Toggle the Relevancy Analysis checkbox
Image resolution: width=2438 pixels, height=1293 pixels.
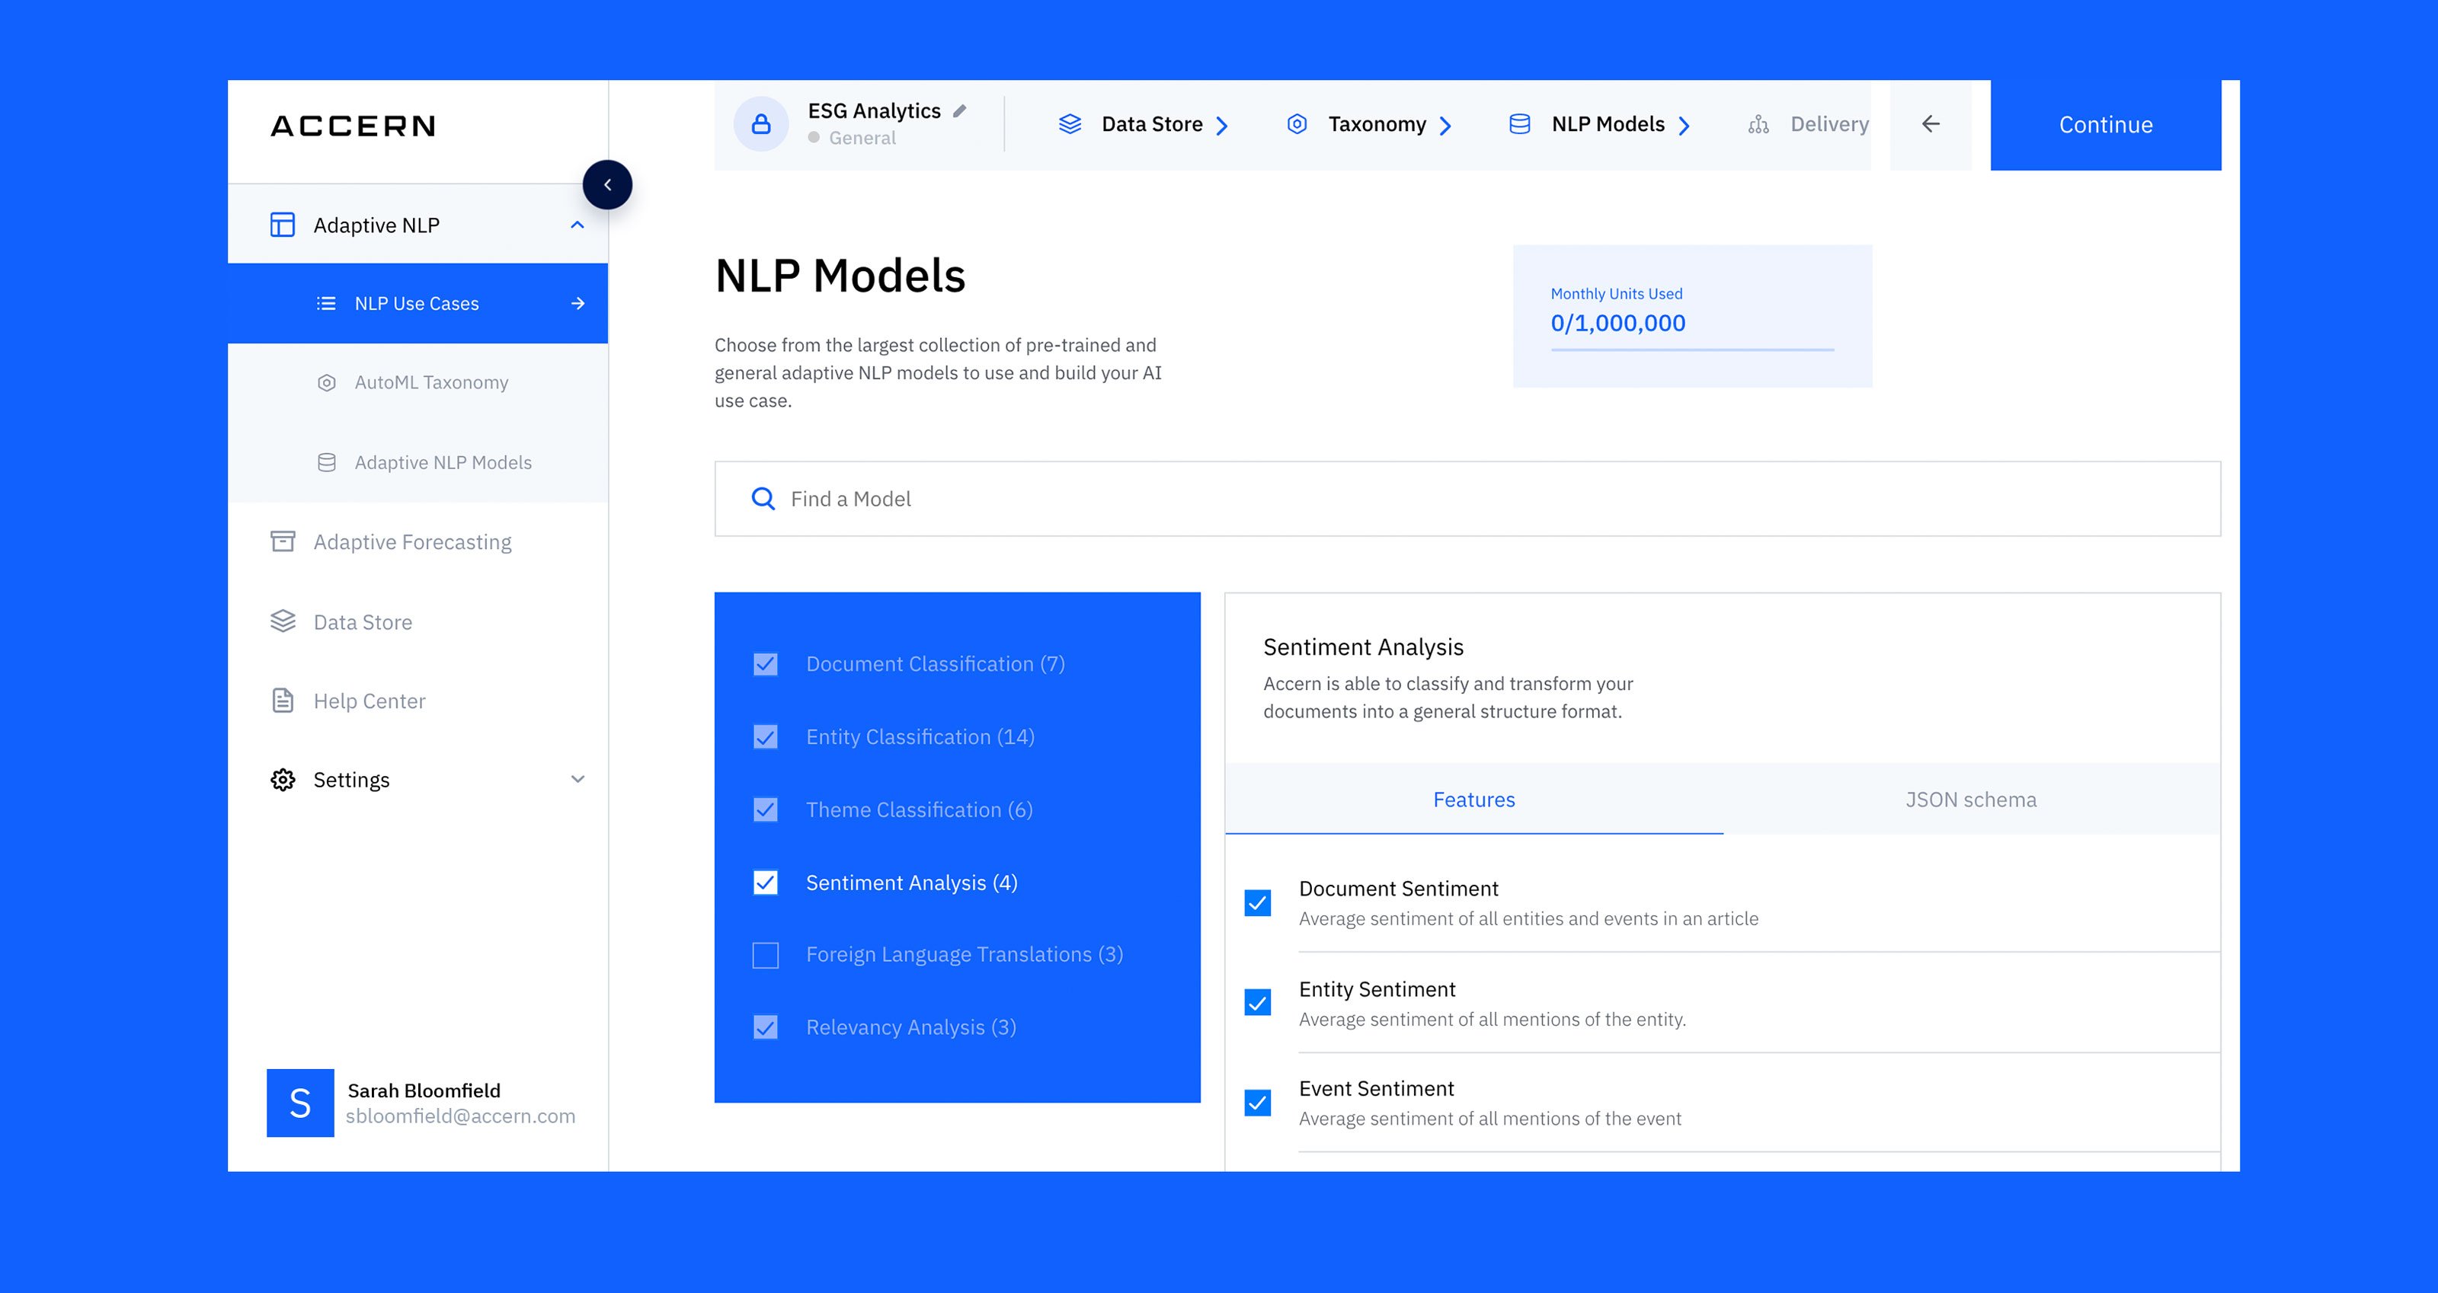point(766,1027)
